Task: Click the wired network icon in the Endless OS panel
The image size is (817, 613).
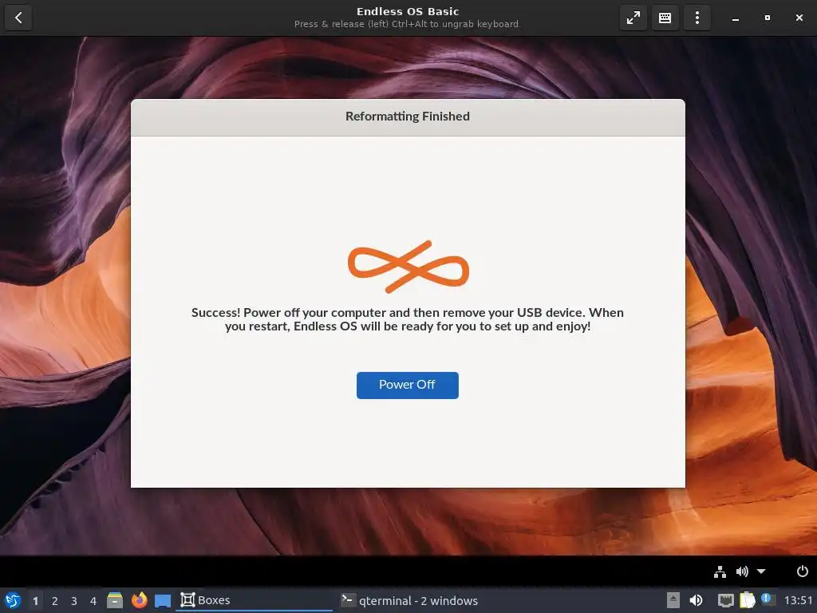Action: pyautogui.click(x=720, y=571)
